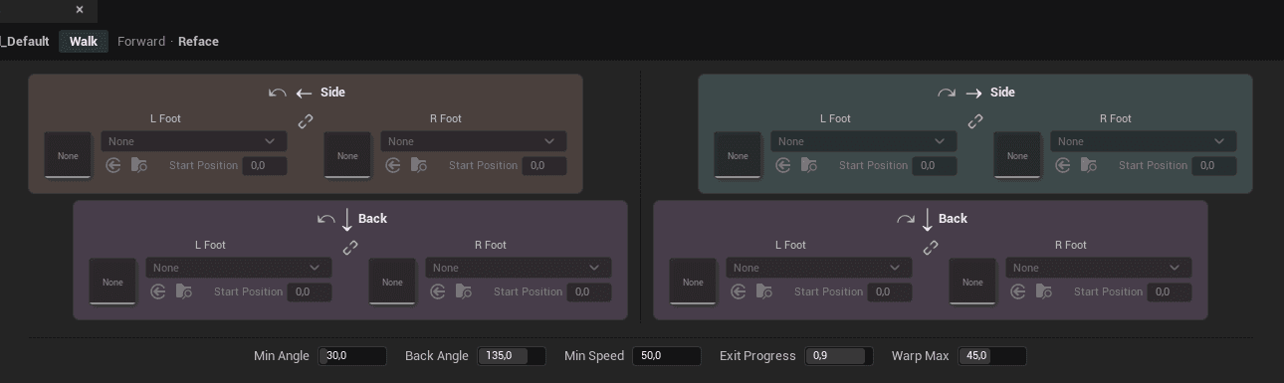Click right Back R Foot asset thumbnail
This screenshot has width=1284, height=383.
tap(972, 282)
